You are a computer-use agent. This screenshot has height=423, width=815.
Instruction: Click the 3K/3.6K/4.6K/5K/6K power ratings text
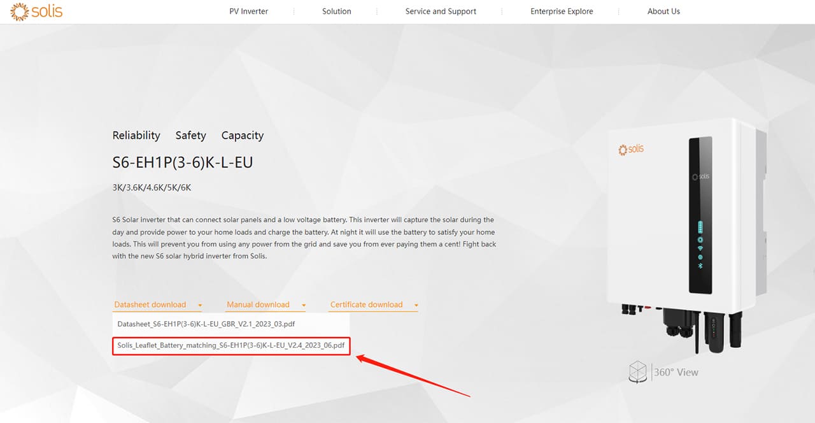click(152, 188)
